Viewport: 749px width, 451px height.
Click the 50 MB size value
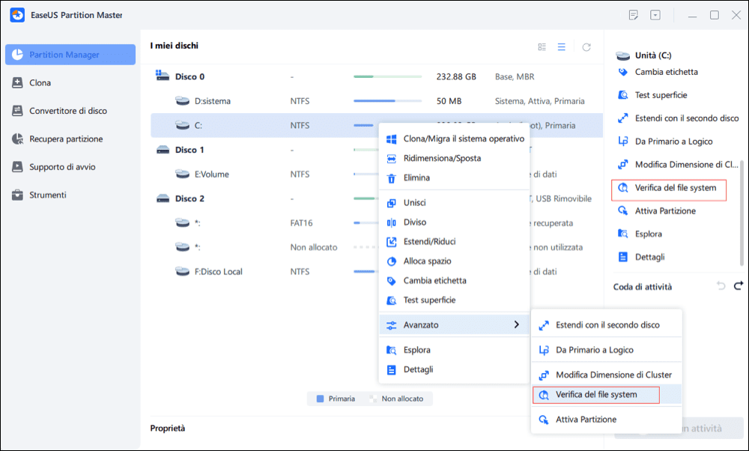click(x=449, y=101)
